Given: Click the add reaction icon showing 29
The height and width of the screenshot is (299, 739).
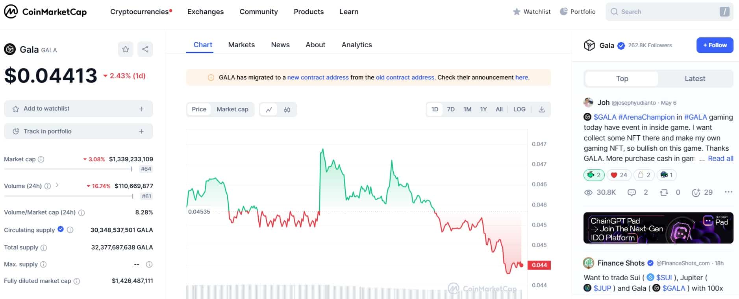Looking at the screenshot, I should [x=696, y=192].
